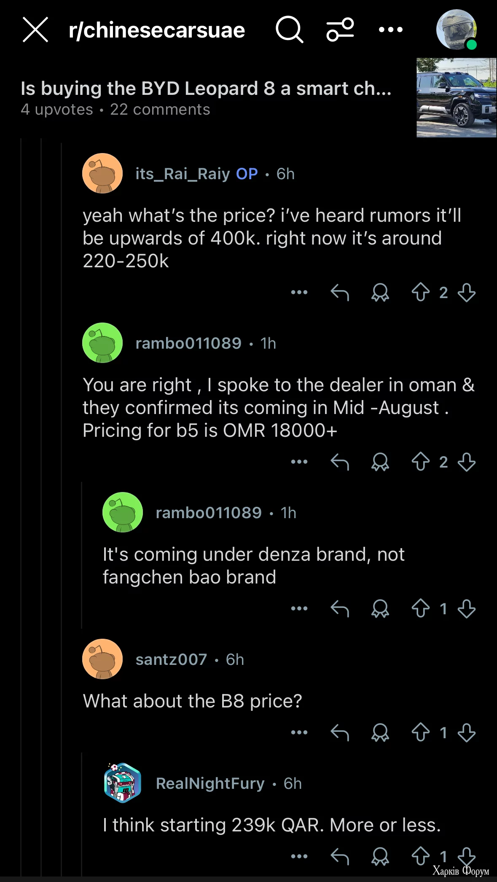Reply to its_Rai_Raiy's price rumor comment

[340, 292]
